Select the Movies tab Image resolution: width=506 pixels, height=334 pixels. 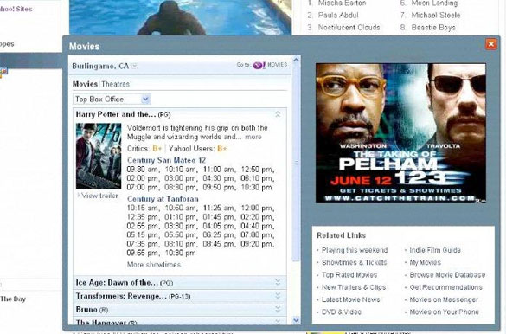tap(85, 84)
